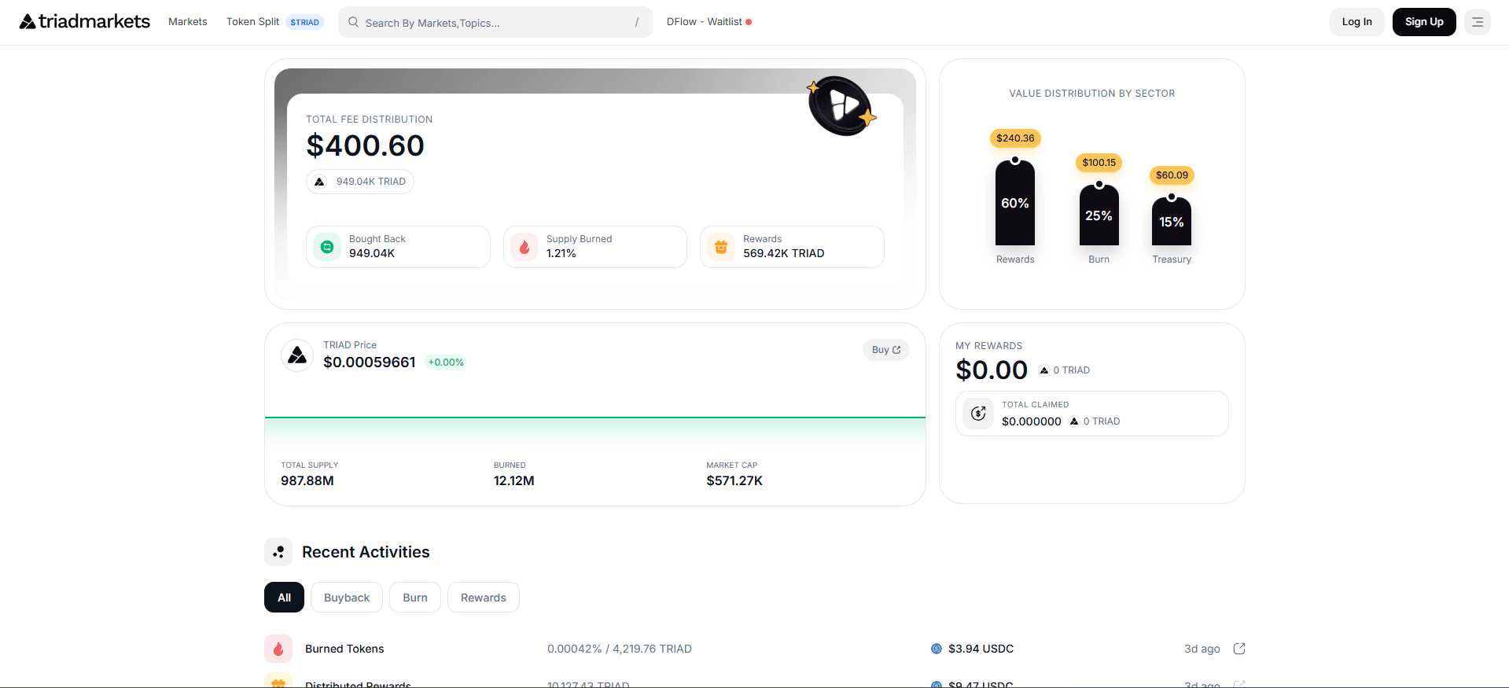This screenshot has width=1509, height=688.
Task: Click the USDC coin icon beside $3.94
Action: [x=937, y=649]
